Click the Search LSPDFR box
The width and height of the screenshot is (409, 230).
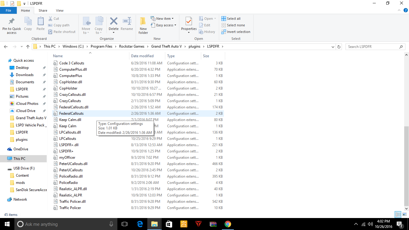pyautogui.click(x=375, y=47)
